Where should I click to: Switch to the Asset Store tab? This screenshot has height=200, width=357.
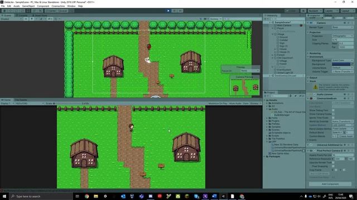(40, 16)
